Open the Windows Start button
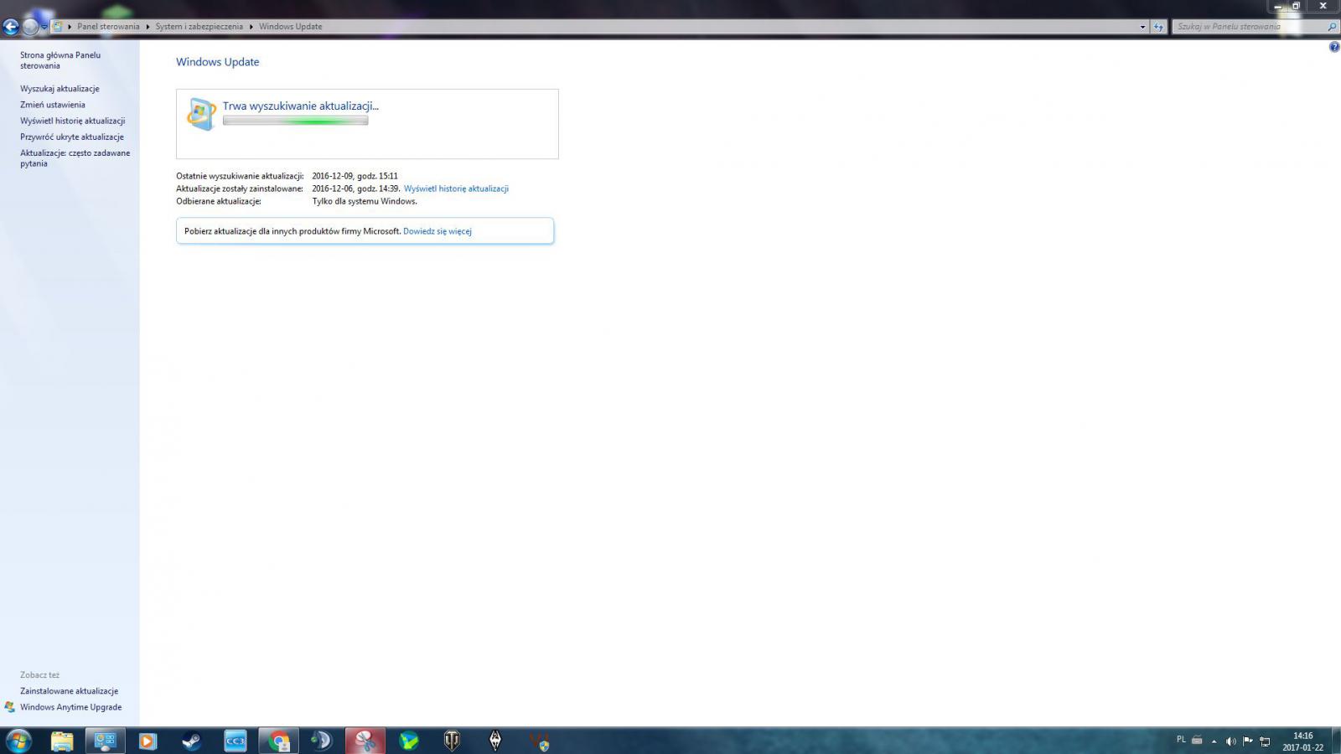The width and height of the screenshot is (1341, 754). click(18, 741)
